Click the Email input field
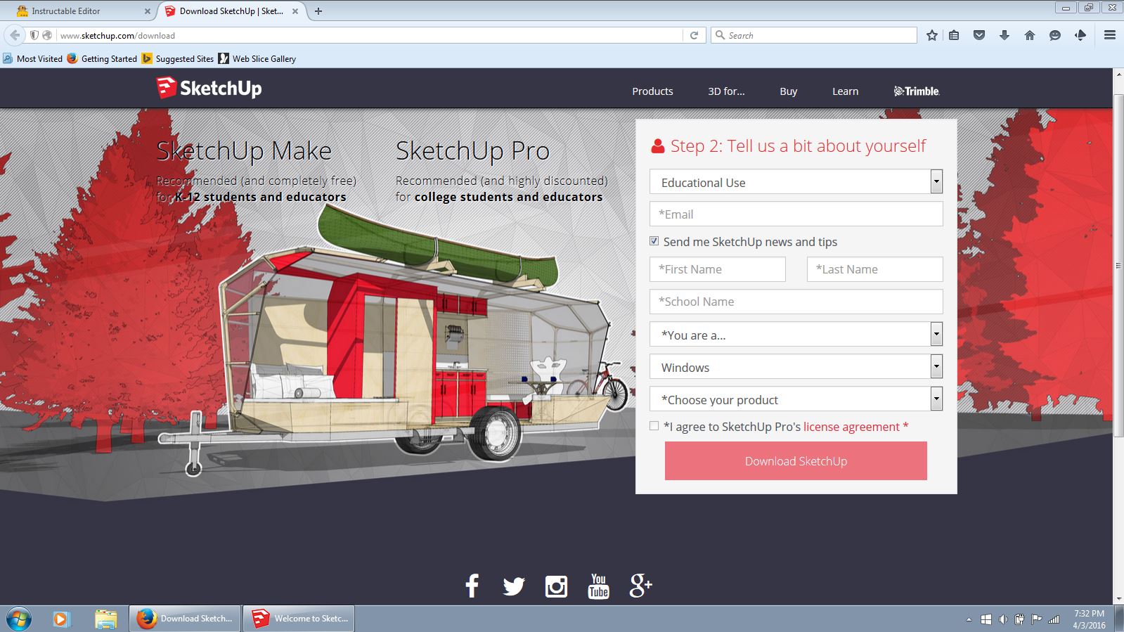1124x632 pixels. 796,214
